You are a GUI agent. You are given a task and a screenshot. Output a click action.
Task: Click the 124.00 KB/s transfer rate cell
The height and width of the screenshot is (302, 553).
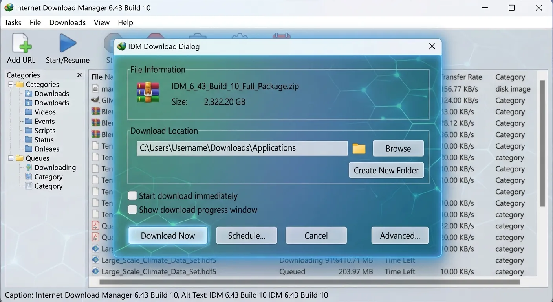460,100
